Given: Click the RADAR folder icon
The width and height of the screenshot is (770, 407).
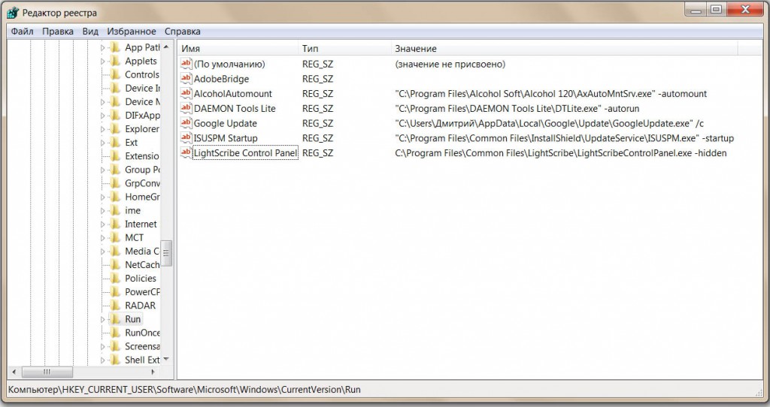Looking at the screenshot, I should tap(115, 306).
